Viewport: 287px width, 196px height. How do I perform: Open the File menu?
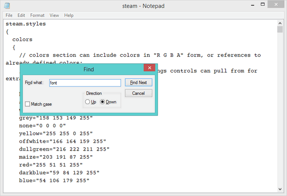tap(9, 15)
